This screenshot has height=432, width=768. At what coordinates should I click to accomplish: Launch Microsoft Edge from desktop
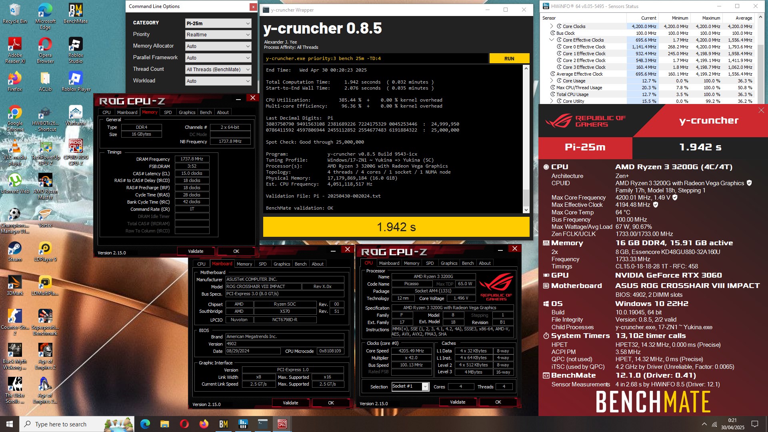click(45, 16)
